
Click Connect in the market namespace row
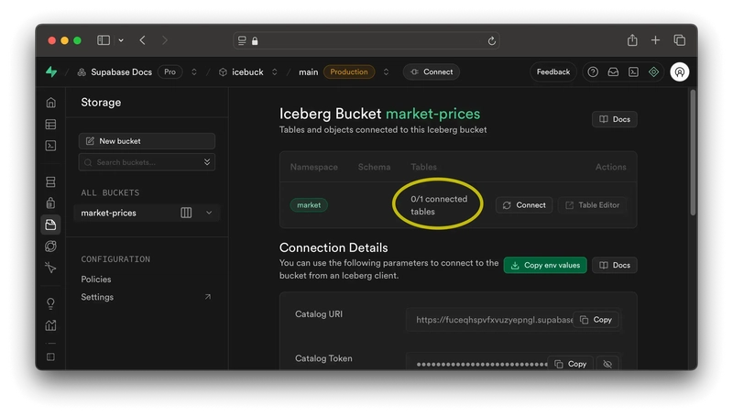click(524, 204)
